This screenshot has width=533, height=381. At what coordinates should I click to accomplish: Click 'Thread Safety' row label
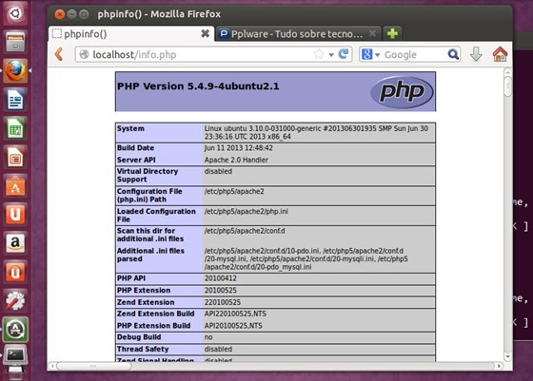tap(143, 349)
